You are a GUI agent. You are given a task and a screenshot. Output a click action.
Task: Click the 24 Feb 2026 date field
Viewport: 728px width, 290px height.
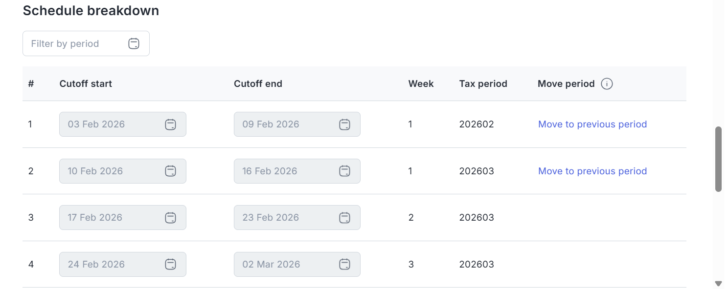pyautogui.click(x=108, y=265)
